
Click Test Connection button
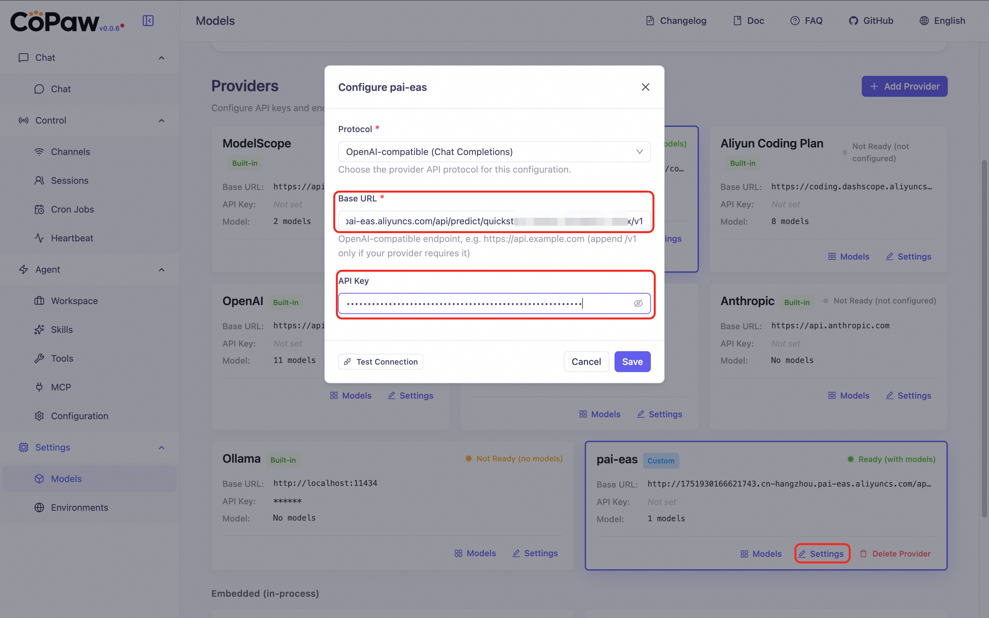(x=380, y=362)
